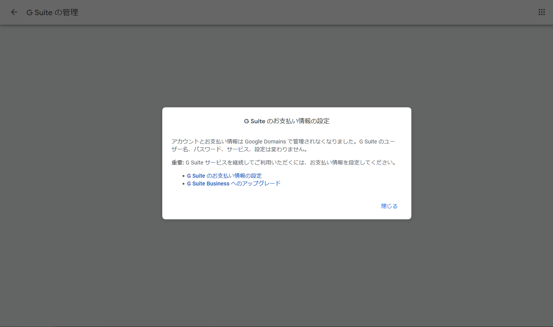553x327 pixels.
Task: Open the Google apps grid icon
Action: point(541,12)
